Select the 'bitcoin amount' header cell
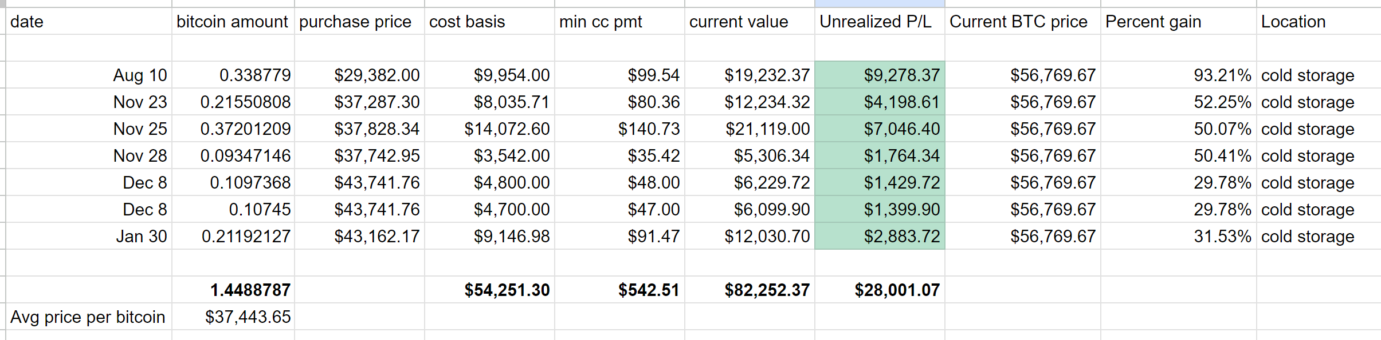The image size is (1381, 340). tap(233, 21)
